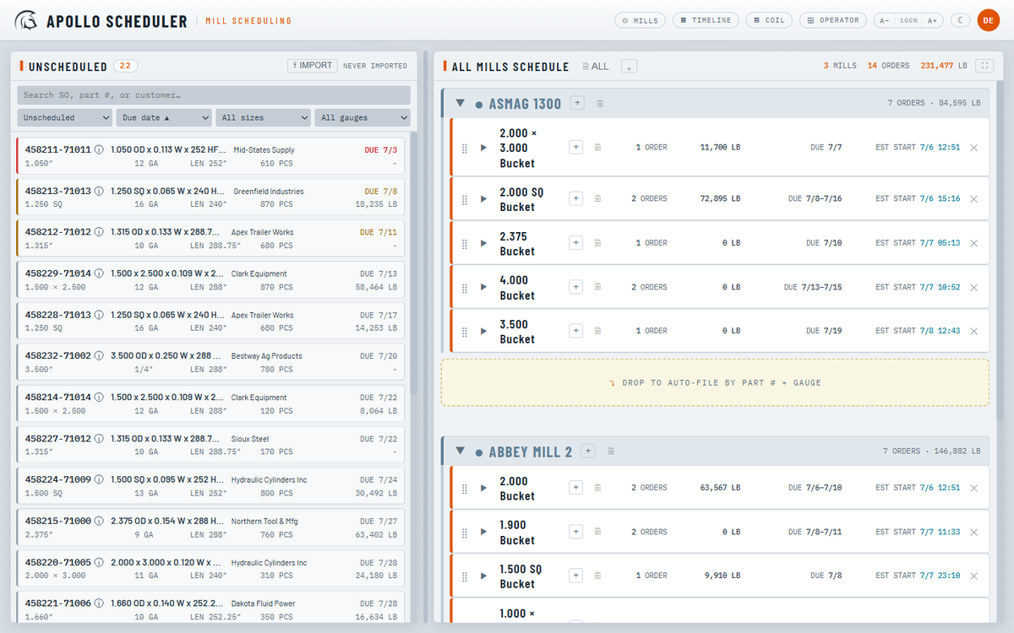Select order 458227-71012 Sioux Steel
Image resolution: width=1014 pixels, height=633 pixels.
[x=210, y=446]
